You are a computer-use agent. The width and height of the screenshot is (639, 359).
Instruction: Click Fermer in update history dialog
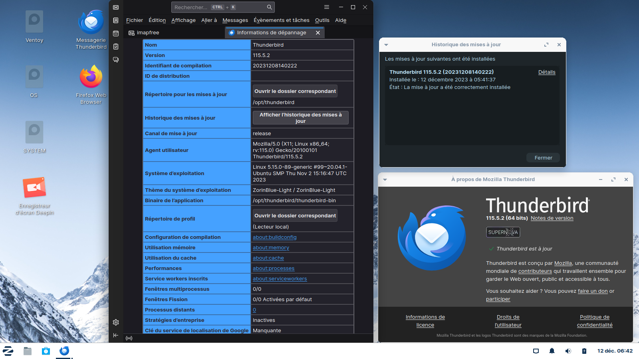coord(543,158)
